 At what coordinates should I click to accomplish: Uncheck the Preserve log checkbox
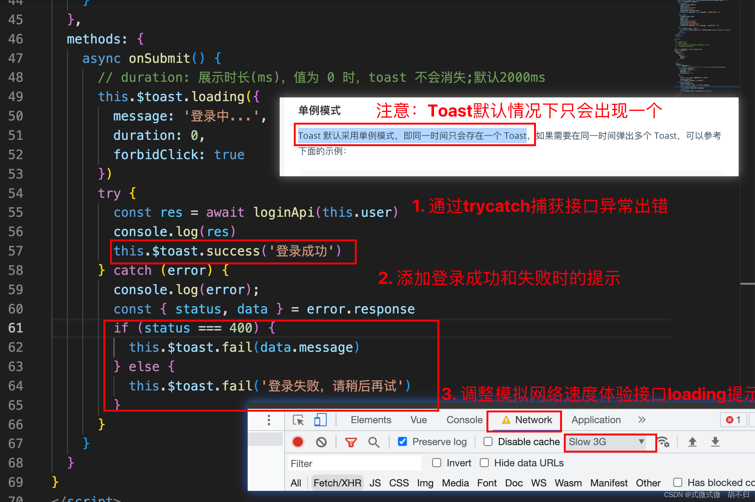point(402,441)
